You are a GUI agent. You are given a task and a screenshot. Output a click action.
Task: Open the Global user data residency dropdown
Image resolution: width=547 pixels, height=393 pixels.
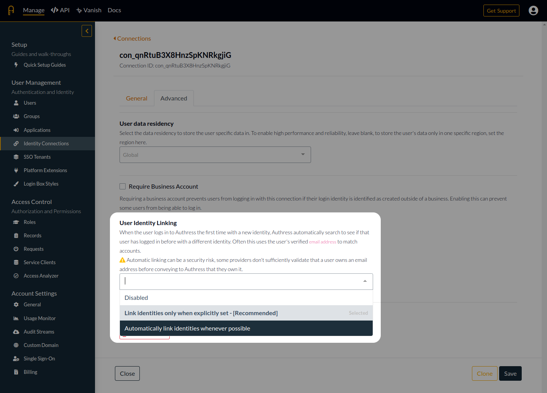click(215, 155)
